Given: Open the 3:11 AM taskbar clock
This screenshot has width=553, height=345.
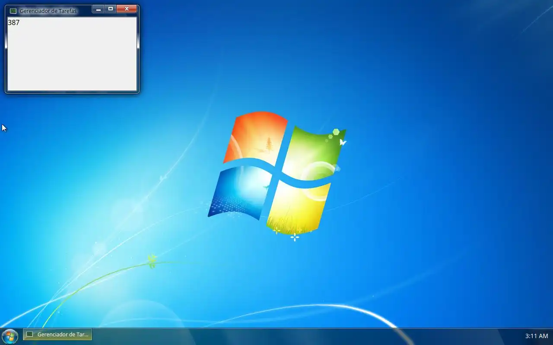Looking at the screenshot, I should [537, 336].
